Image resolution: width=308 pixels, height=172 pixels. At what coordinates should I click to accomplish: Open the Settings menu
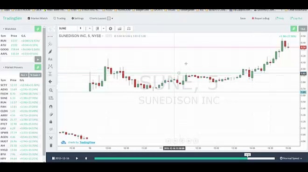click(x=77, y=19)
